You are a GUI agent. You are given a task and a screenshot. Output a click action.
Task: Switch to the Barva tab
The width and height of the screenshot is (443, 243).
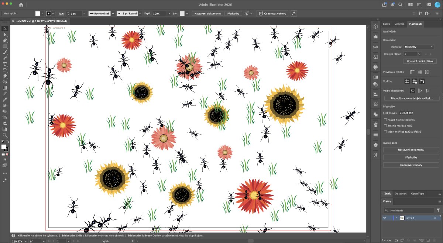tap(386, 24)
